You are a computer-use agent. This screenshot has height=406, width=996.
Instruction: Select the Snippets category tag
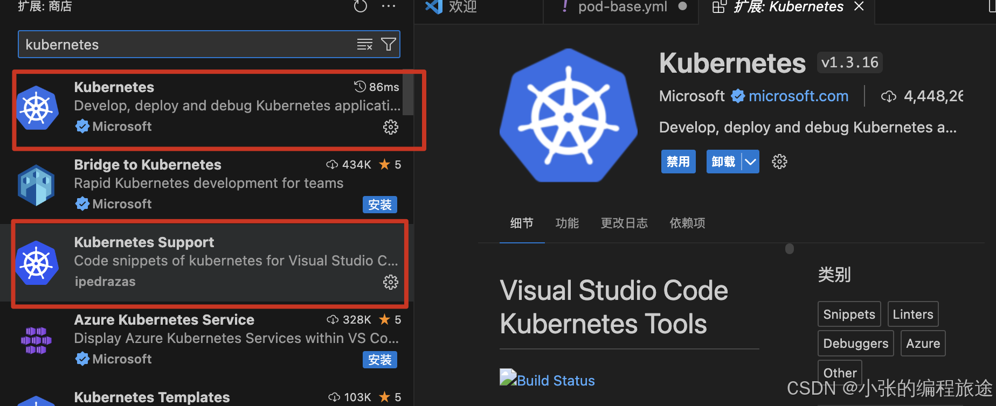(x=849, y=314)
